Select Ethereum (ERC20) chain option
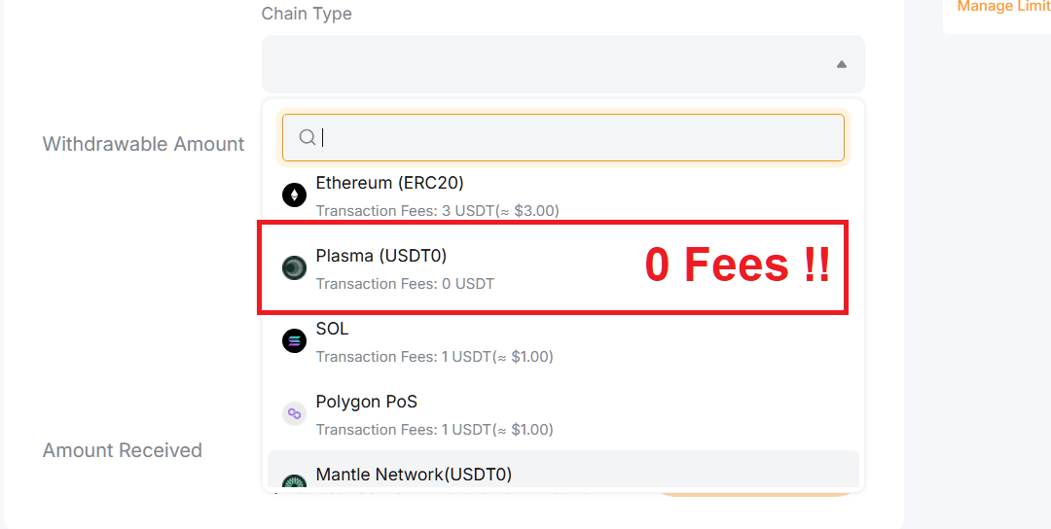 click(390, 183)
